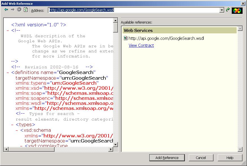Click the xmlns:soap attribute line
247x166 pixels.
pos(64,93)
